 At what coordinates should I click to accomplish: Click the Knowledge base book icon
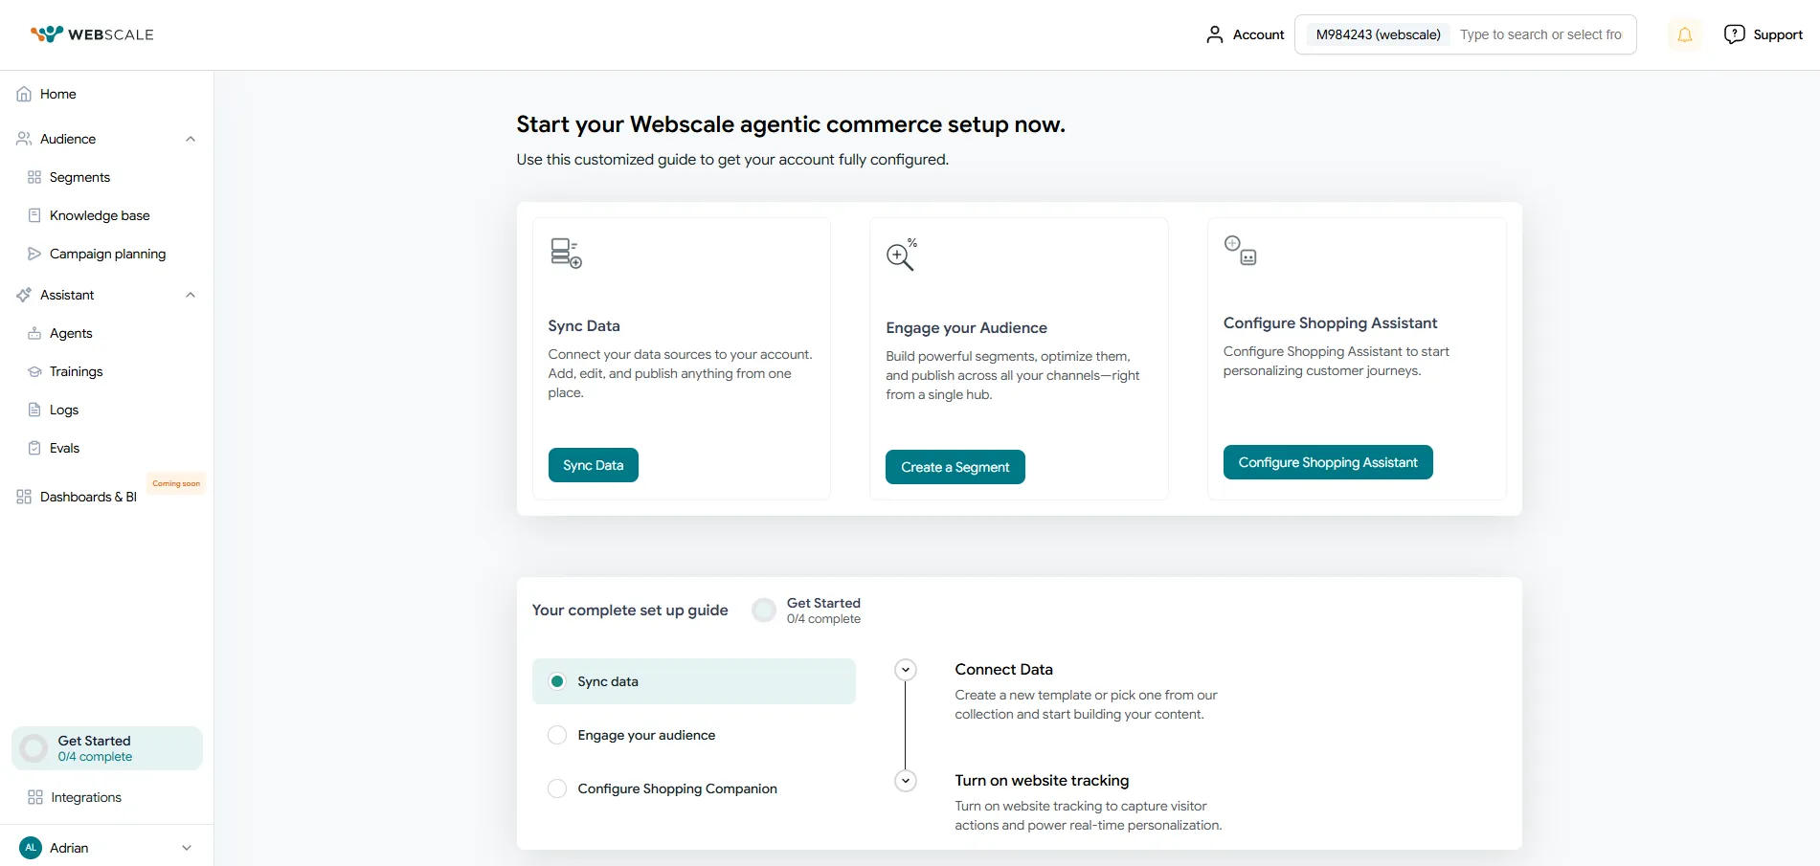pos(34,215)
